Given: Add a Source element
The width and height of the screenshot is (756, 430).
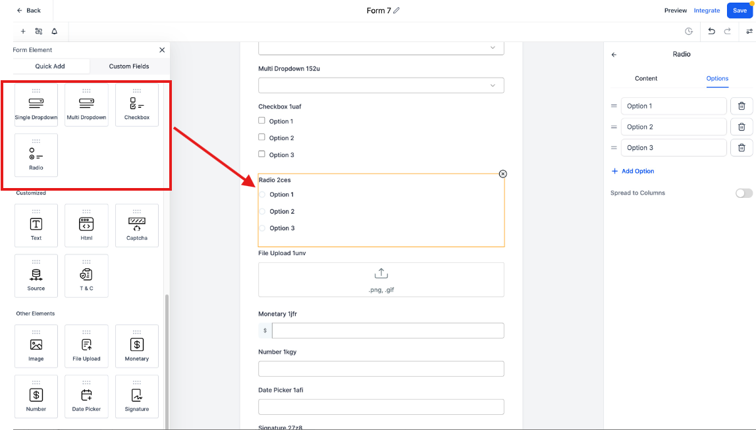Looking at the screenshot, I should pyautogui.click(x=36, y=276).
